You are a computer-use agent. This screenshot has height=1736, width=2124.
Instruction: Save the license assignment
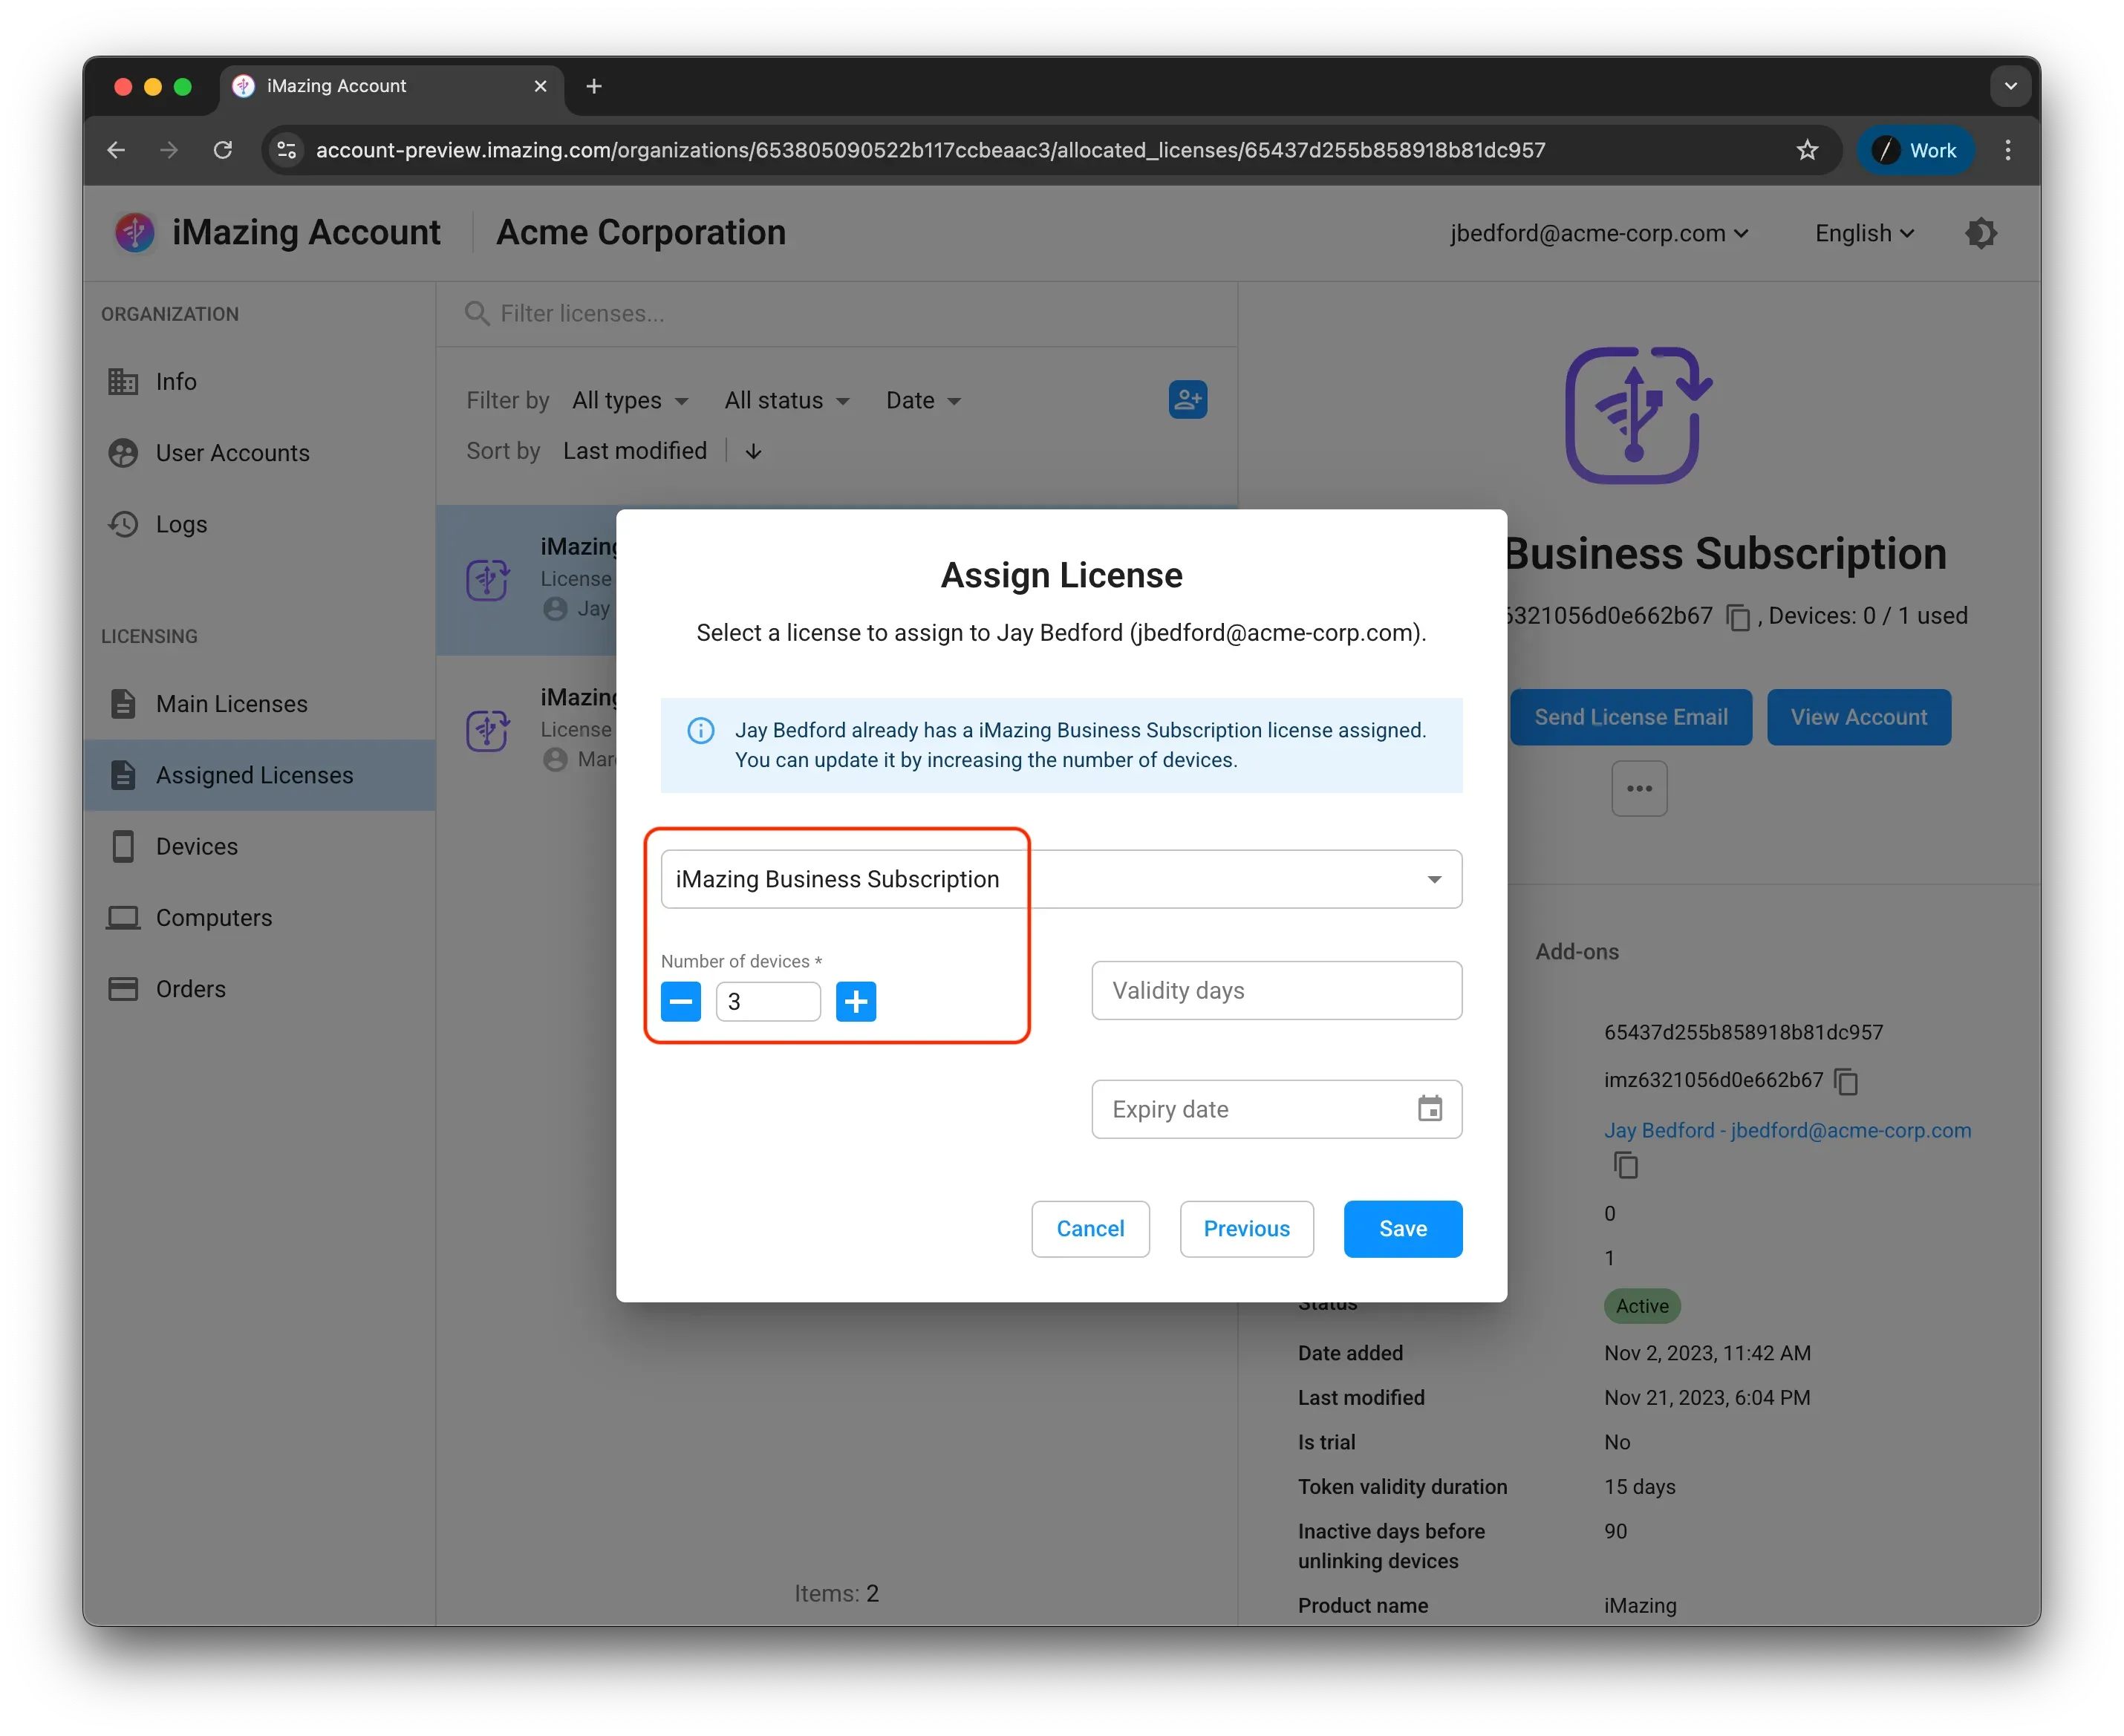pyautogui.click(x=1402, y=1229)
